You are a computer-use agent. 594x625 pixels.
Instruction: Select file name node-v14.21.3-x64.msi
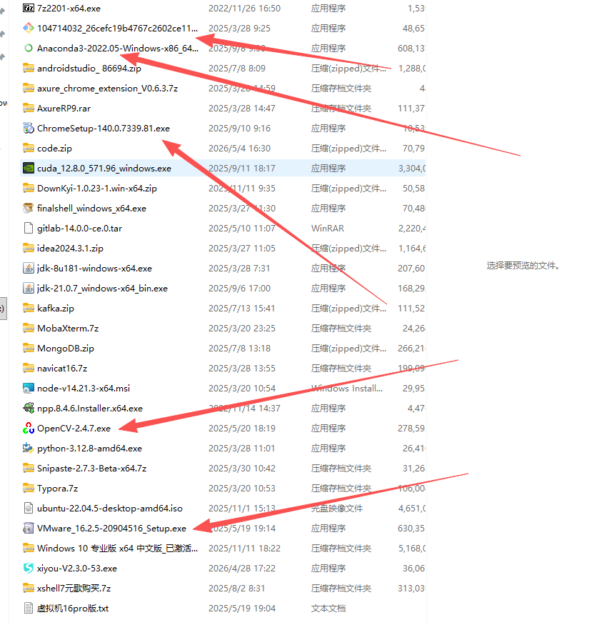pyautogui.click(x=84, y=389)
